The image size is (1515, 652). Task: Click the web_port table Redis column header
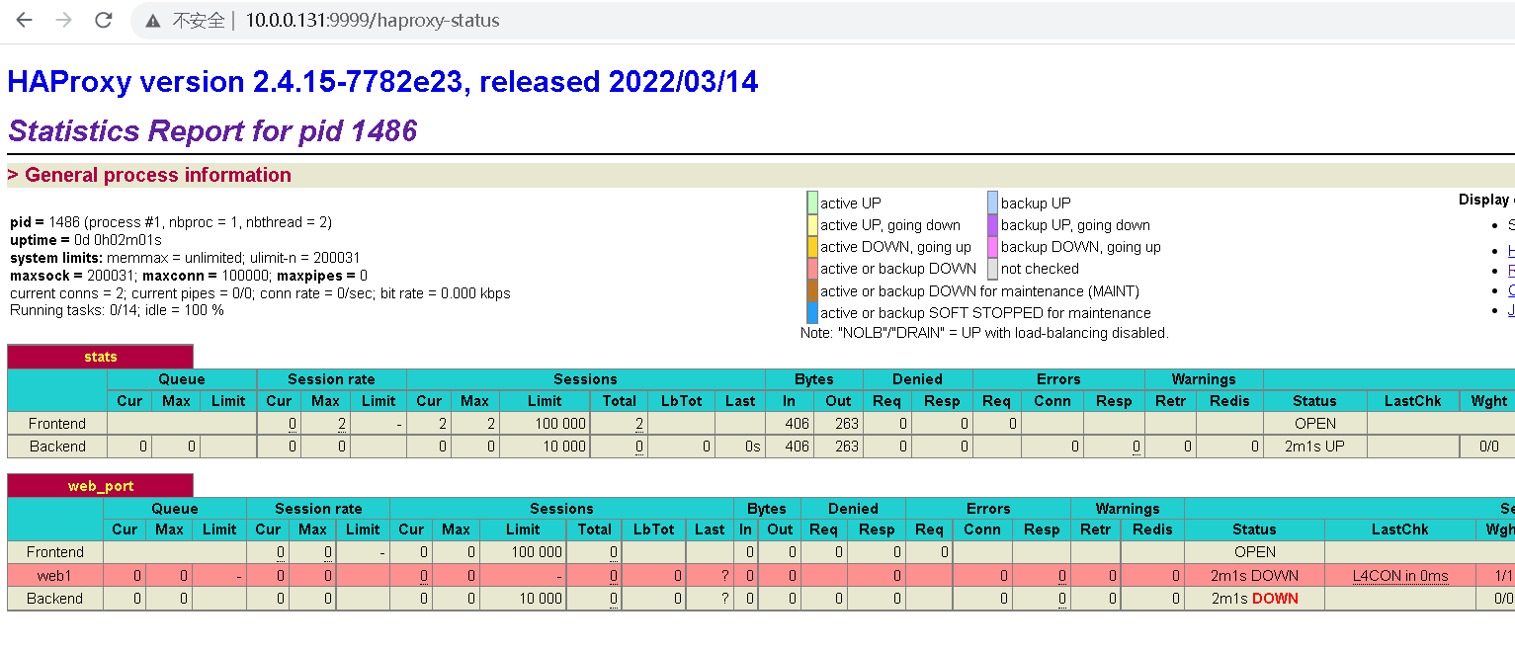[1152, 530]
